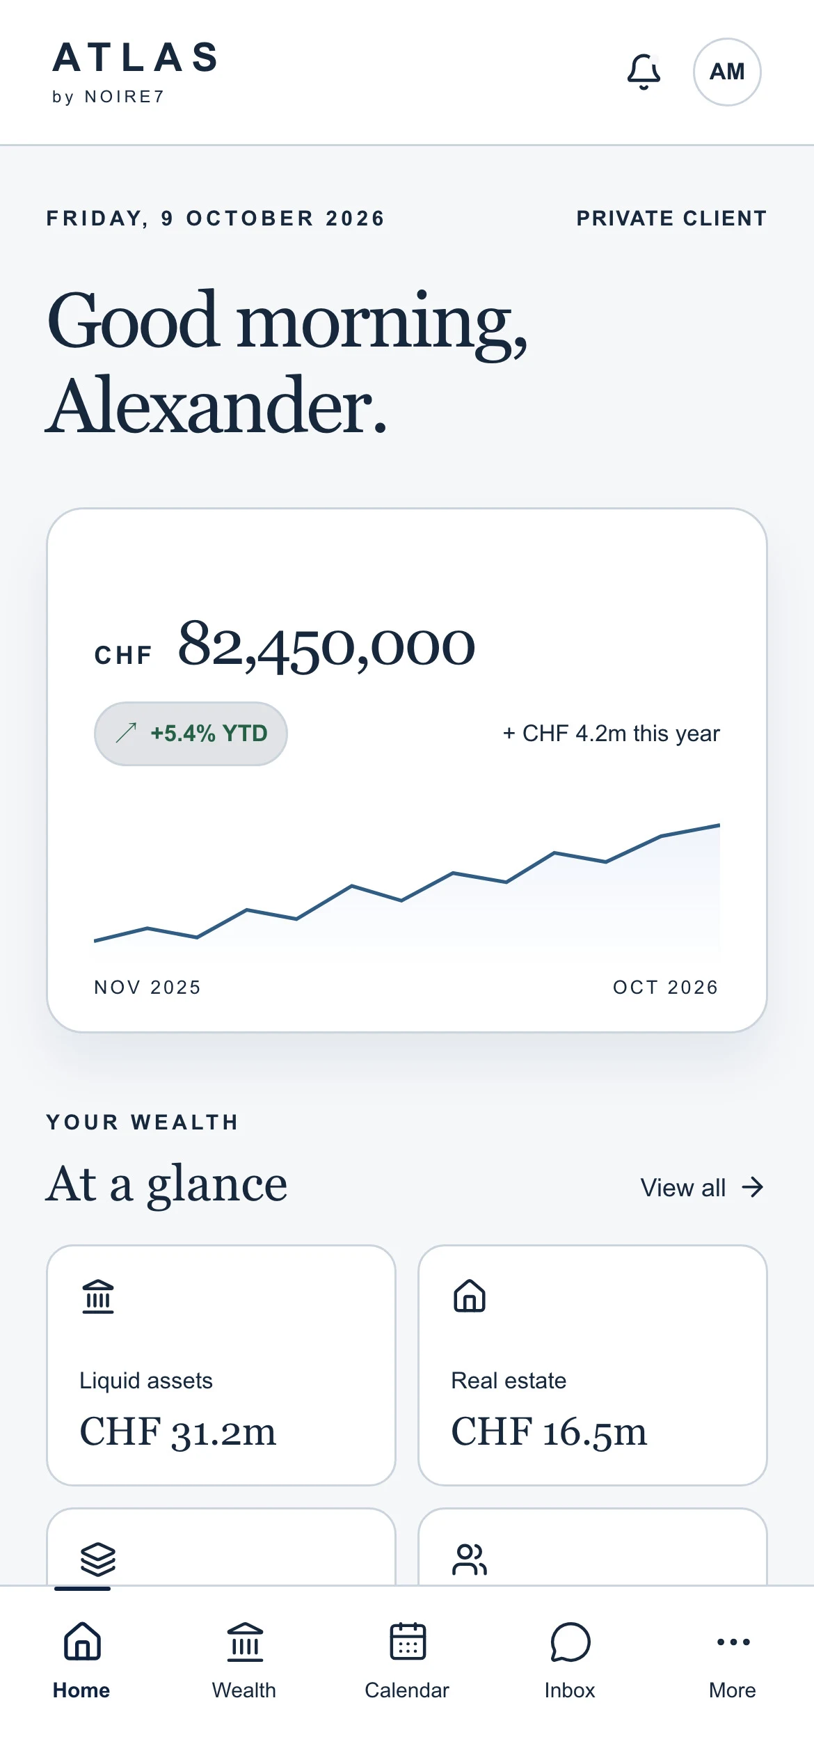Tap the Home icon in bottom bar
Image resolution: width=814 pixels, height=1737 pixels.
tap(82, 1642)
